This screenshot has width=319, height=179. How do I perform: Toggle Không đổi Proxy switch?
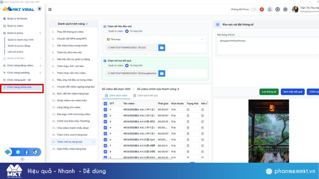click(253, 9)
